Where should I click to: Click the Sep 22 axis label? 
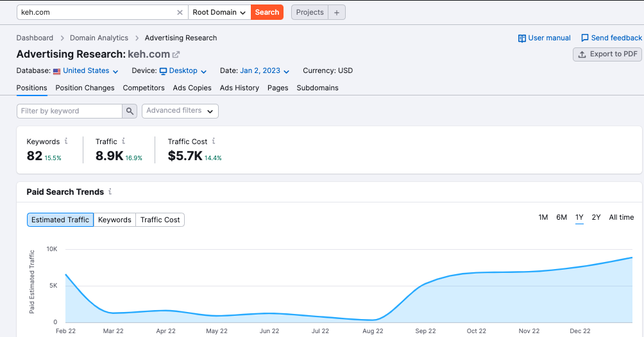[425, 331]
